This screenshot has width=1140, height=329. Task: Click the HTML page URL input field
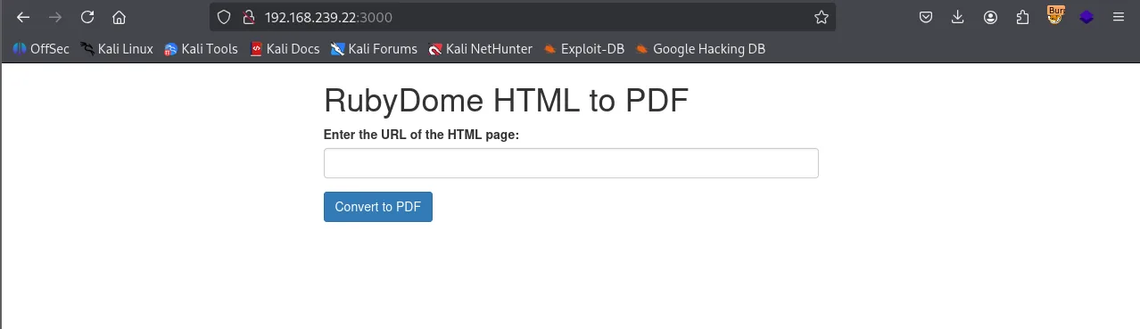(571, 163)
